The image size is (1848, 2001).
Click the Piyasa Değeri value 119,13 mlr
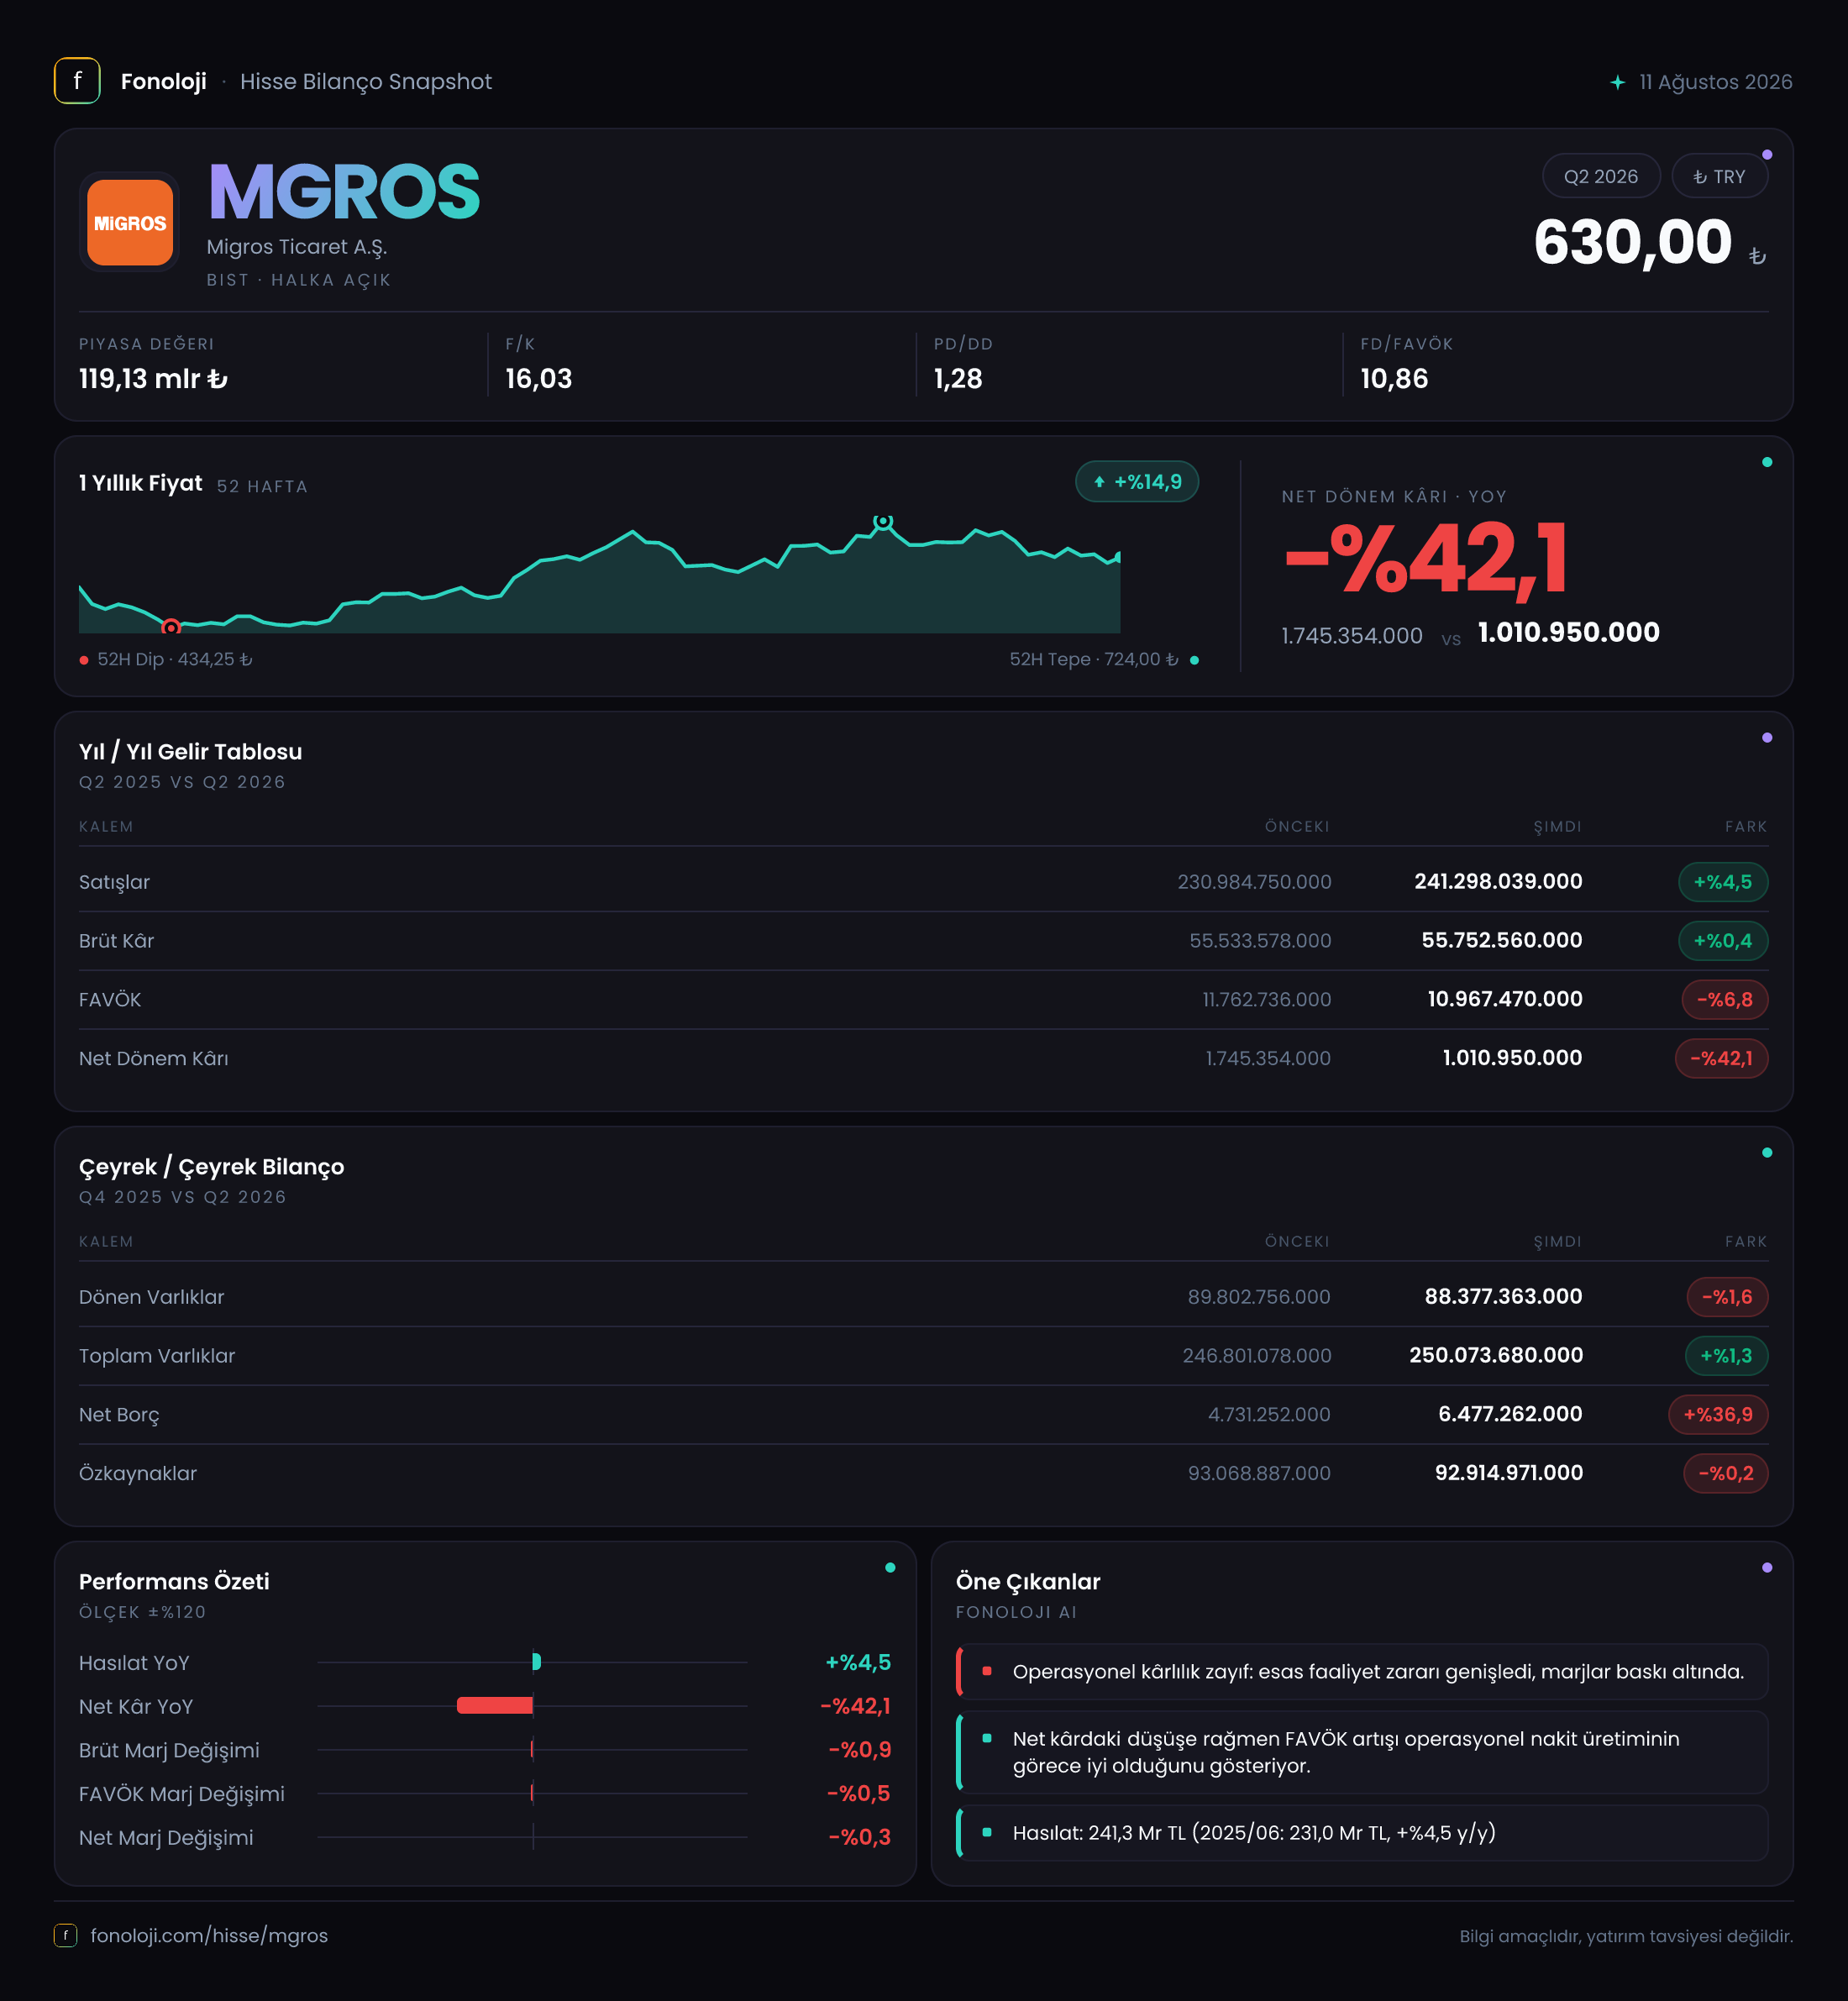click(x=153, y=379)
